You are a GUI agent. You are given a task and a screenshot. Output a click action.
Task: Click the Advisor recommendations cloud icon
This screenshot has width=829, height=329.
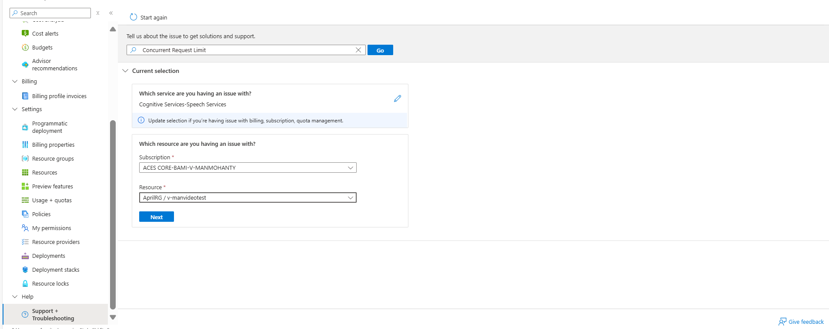click(25, 65)
